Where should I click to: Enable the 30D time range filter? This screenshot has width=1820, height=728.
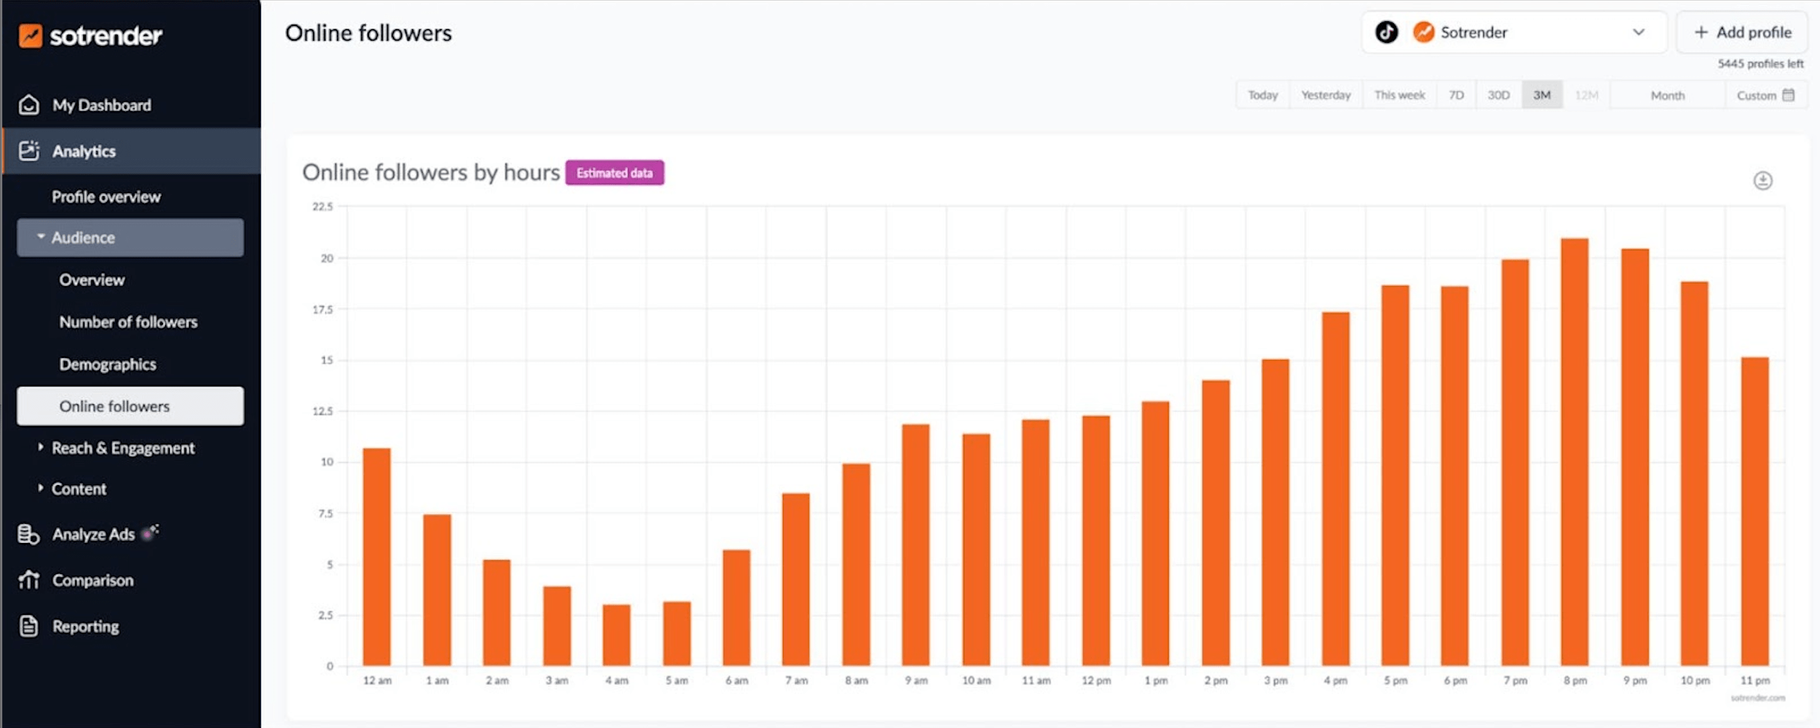pyautogui.click(x=1498, y=94)
